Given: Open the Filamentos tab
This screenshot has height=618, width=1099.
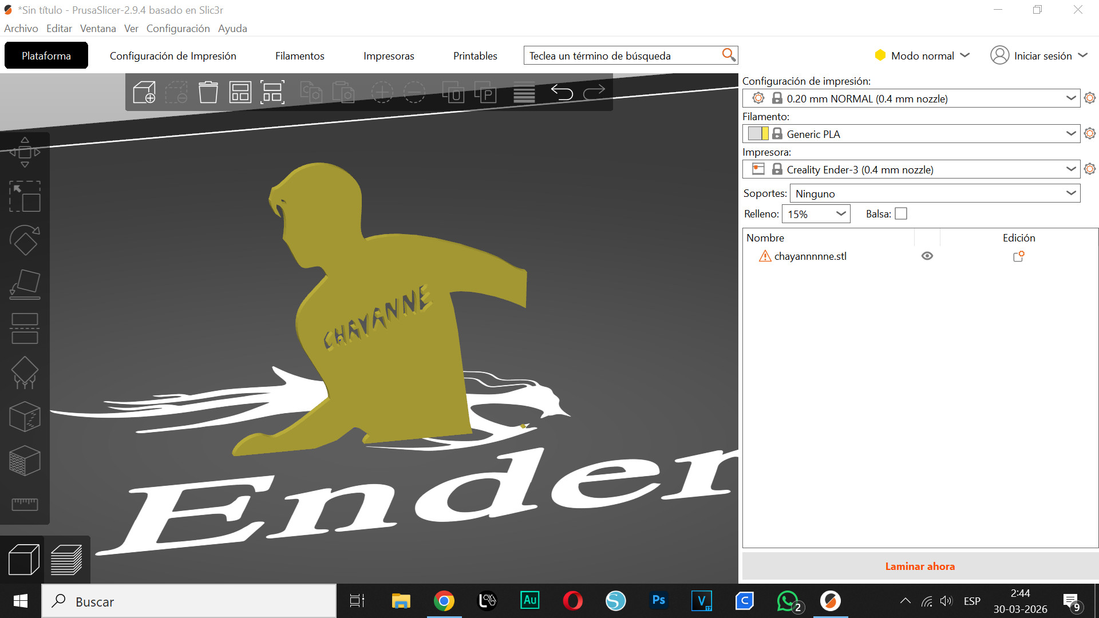Looking at the screenshot, I should (299, 56).
